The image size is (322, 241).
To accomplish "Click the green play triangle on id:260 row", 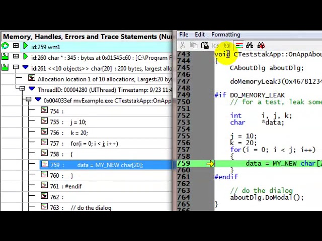I will coord(26,56).
